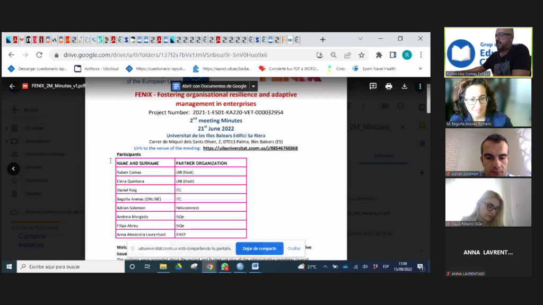
Task: Open the preview's three-dot more actions menu
Action: tap(420, 86)
